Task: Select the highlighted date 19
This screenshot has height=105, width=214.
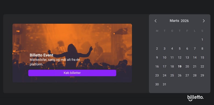Action: tap(180, 66)
